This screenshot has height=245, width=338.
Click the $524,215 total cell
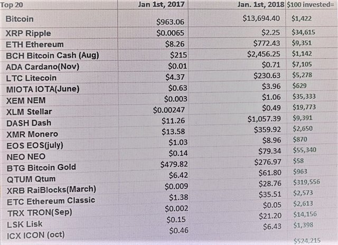pyautogui.click(x=307, y=240)
